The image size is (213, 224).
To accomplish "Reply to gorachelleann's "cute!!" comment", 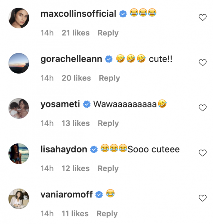I will (x=109, y=78).
